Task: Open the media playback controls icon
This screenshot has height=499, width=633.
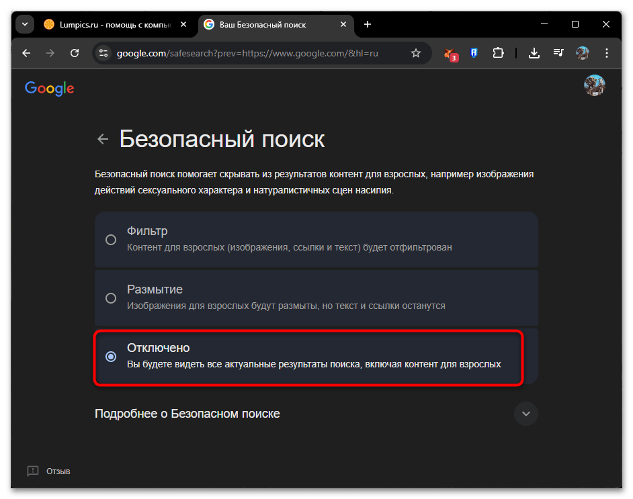Action: [x=558, y=52]
